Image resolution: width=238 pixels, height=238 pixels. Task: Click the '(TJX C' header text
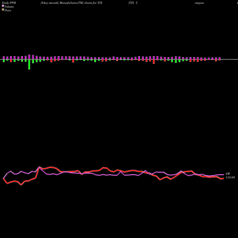[x=133, y=3]
